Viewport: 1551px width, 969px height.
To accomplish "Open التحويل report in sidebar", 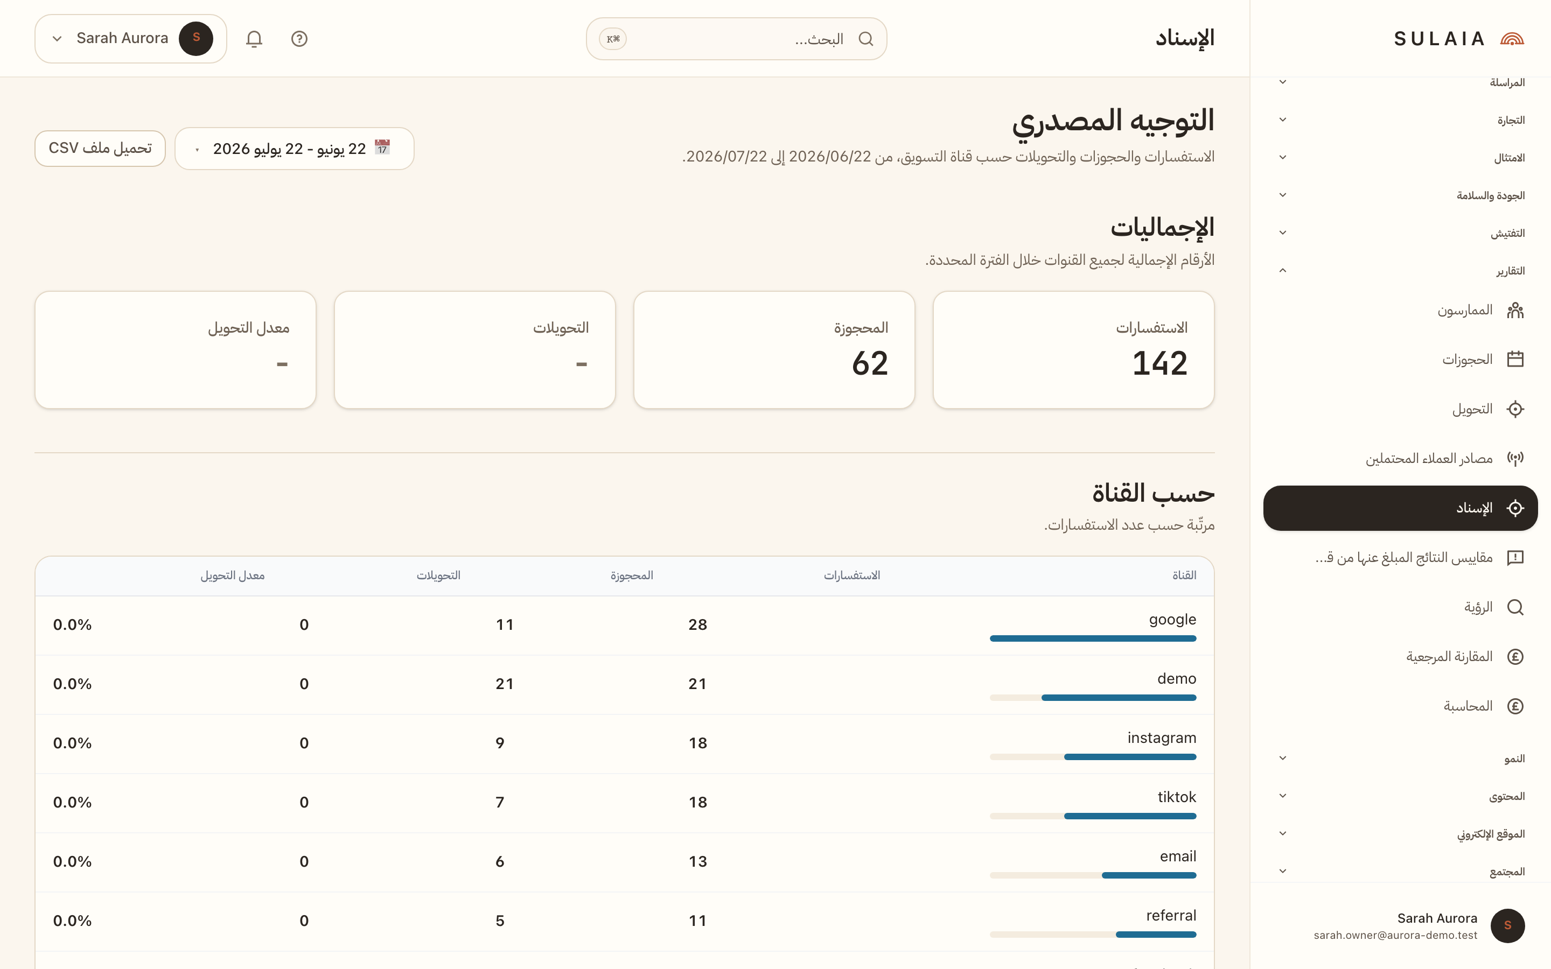I will [x=1400, y=409].
